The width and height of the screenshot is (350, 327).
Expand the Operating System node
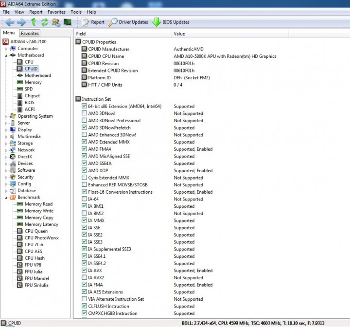pyautogui.click(x=6, y=116)
